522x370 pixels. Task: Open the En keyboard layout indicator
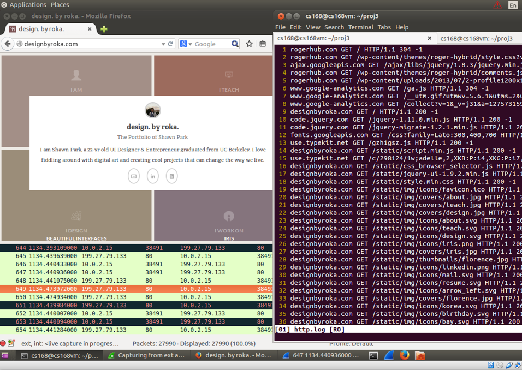coord(513,5)
